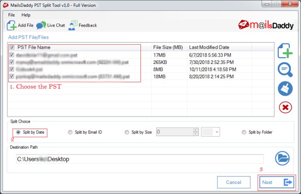This screenshot has width=301, height=194.
Task: Click the Add File toolbar icon
Action: (x=11, y=25)
